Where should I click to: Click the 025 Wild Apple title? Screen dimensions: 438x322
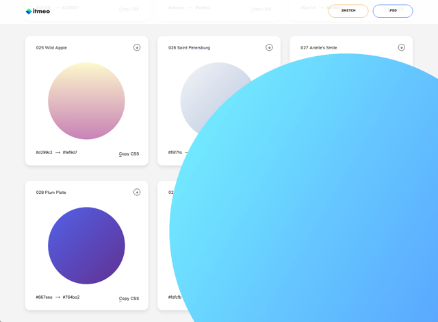(51, 48)
